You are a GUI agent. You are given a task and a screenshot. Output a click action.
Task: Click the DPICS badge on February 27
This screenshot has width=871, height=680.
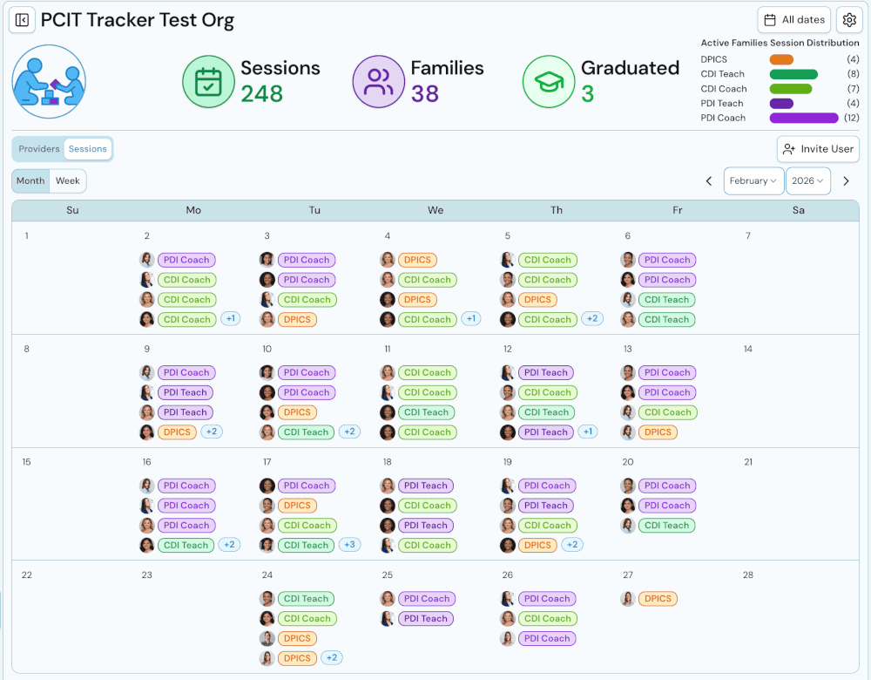[658, 598]
